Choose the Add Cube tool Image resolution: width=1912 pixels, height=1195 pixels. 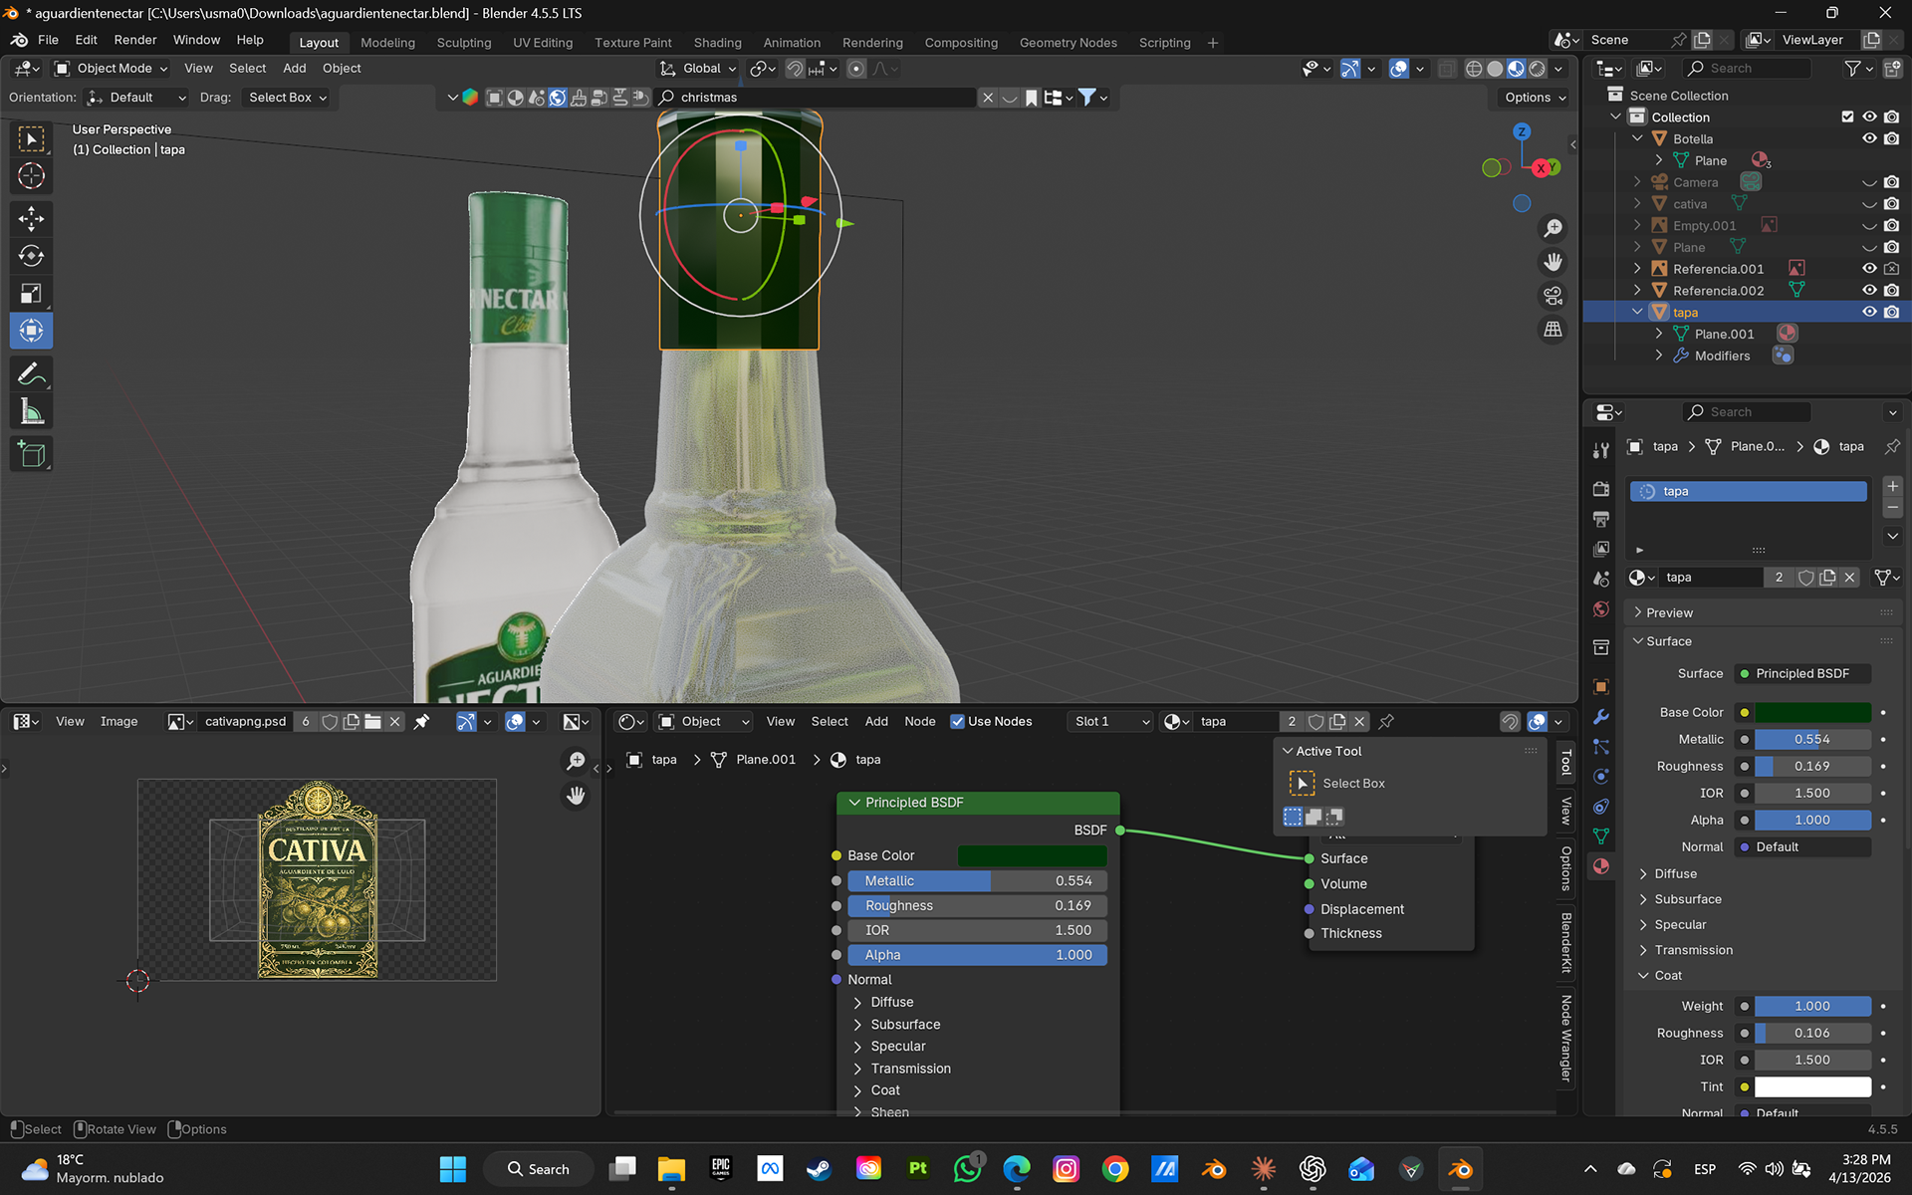(x=31, y=455)
